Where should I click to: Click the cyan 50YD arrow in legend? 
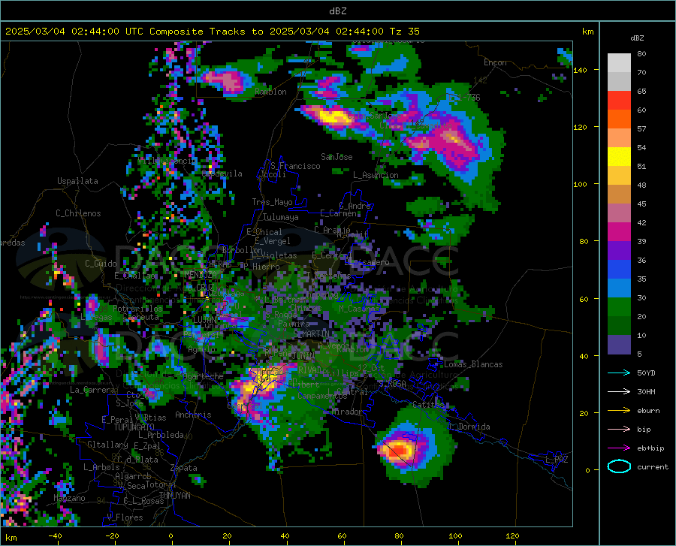(x=619, y=373)
